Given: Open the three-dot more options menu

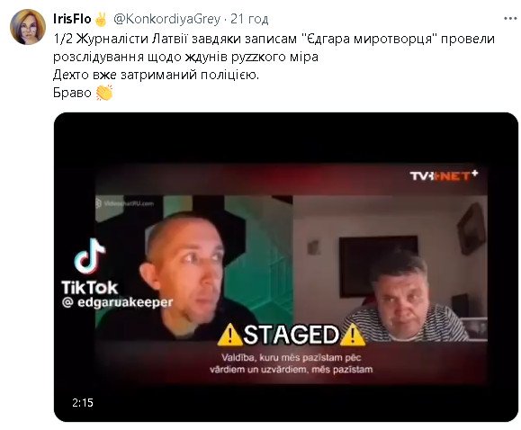Looking at the screenshot, I should pos(510,19).
